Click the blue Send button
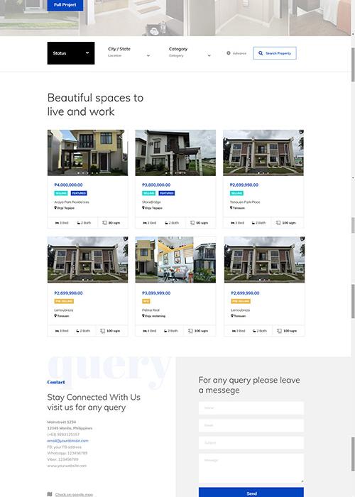Viewport: 355px width, 497px height. coord(251,493)
